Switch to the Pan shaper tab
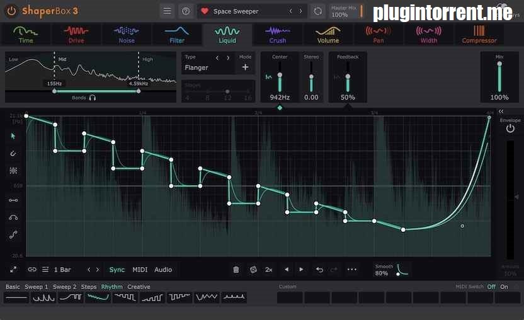 pyautogui.click(x=379, y=35)
